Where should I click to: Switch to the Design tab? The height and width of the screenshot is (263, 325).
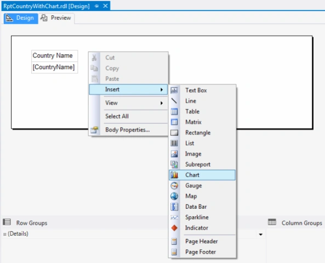tap(21, 18)
